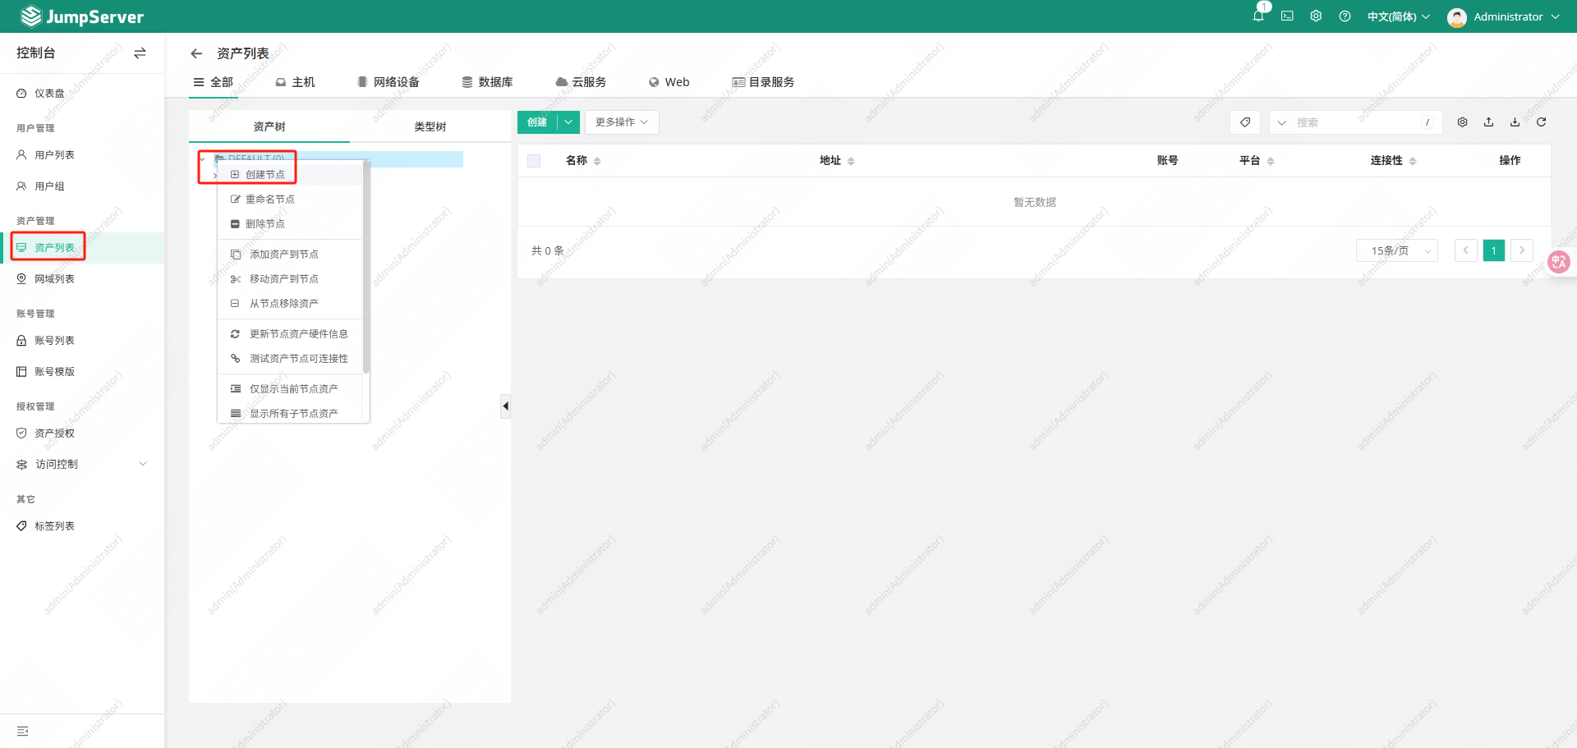Open the 创建 dropdown arrow
1577x748 pixels.
tap(568, 122)
